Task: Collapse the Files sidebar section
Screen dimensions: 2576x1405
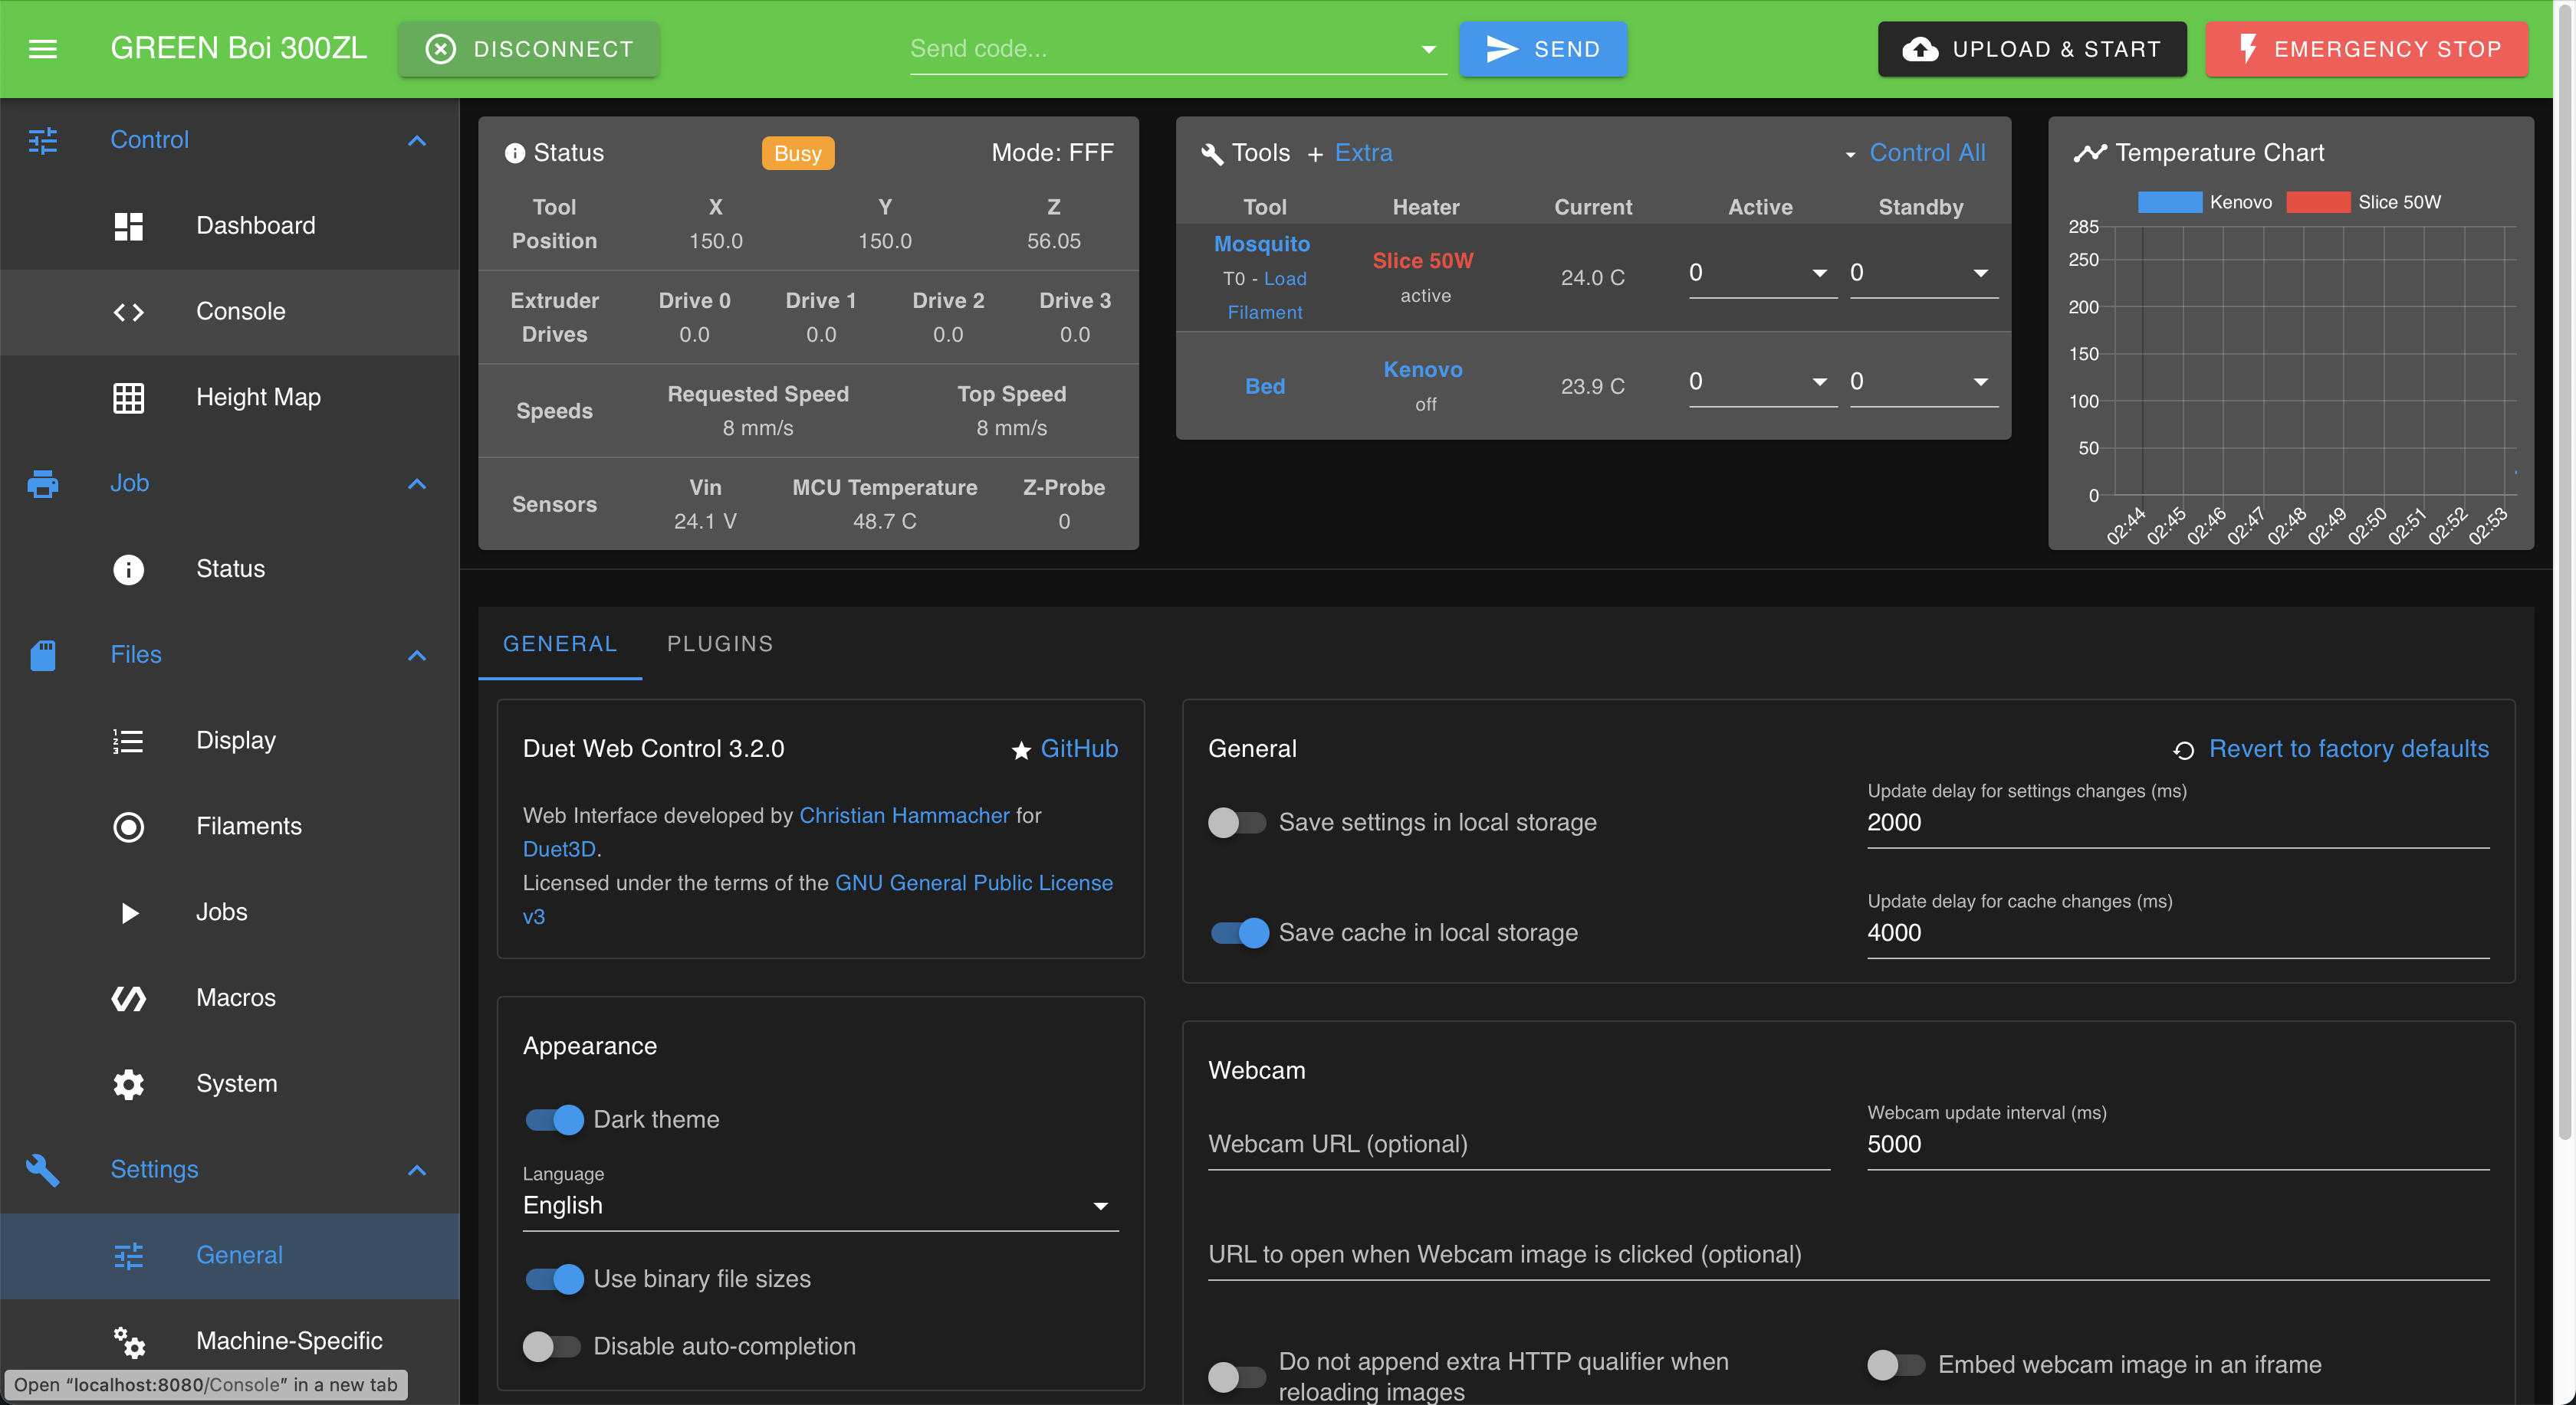Action: pos(417,656)
